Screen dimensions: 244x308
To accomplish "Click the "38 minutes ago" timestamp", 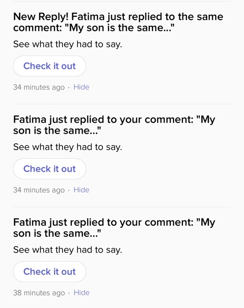I will tap(39, 293).
